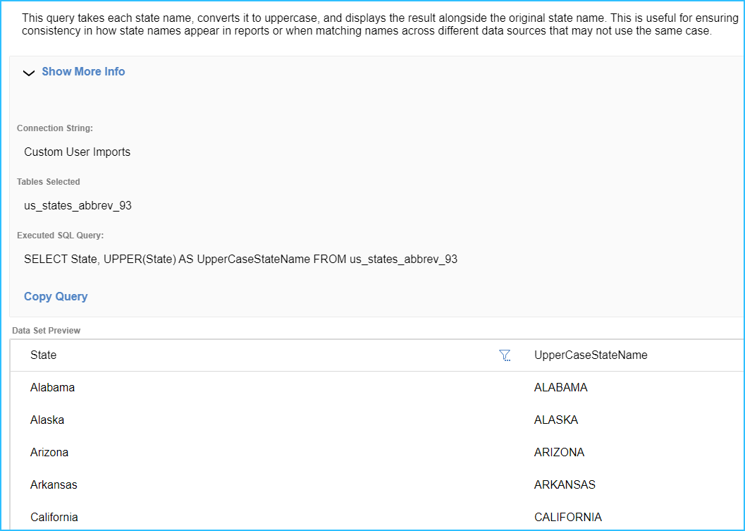Click the Arizona cell
Image resolution: width=745 pixels, height=531 pixels.
[49, 452]
